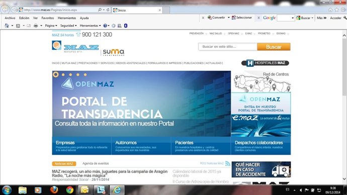This screenshot has width=347, height=195.
Task: Open the Edición menu
Action: (24, 18)
